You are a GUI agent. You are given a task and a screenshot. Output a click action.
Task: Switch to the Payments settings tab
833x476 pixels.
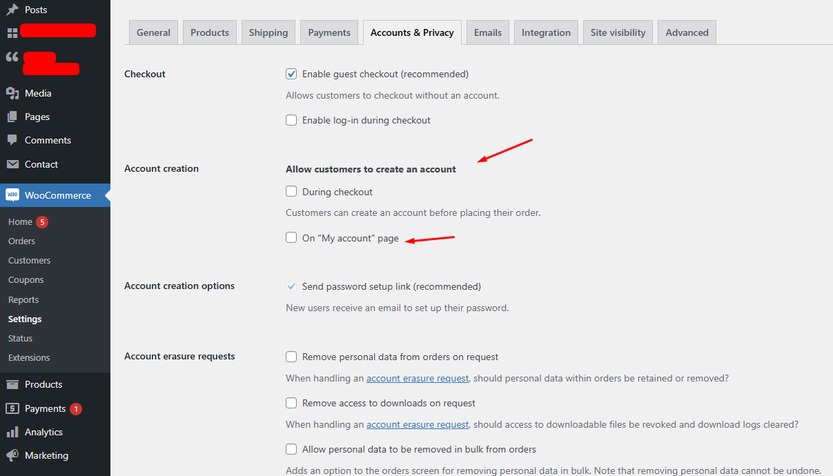click(x=329, y=32)
